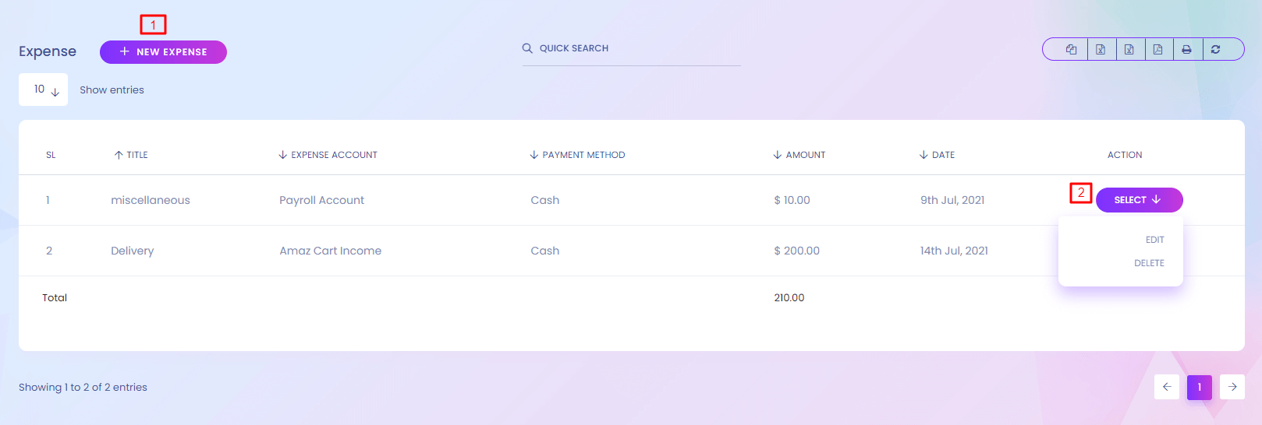The image size is (1262, 425).
Task: Go to the previous page arrow
Action: pyautogui.click(x=1167, y=387)
